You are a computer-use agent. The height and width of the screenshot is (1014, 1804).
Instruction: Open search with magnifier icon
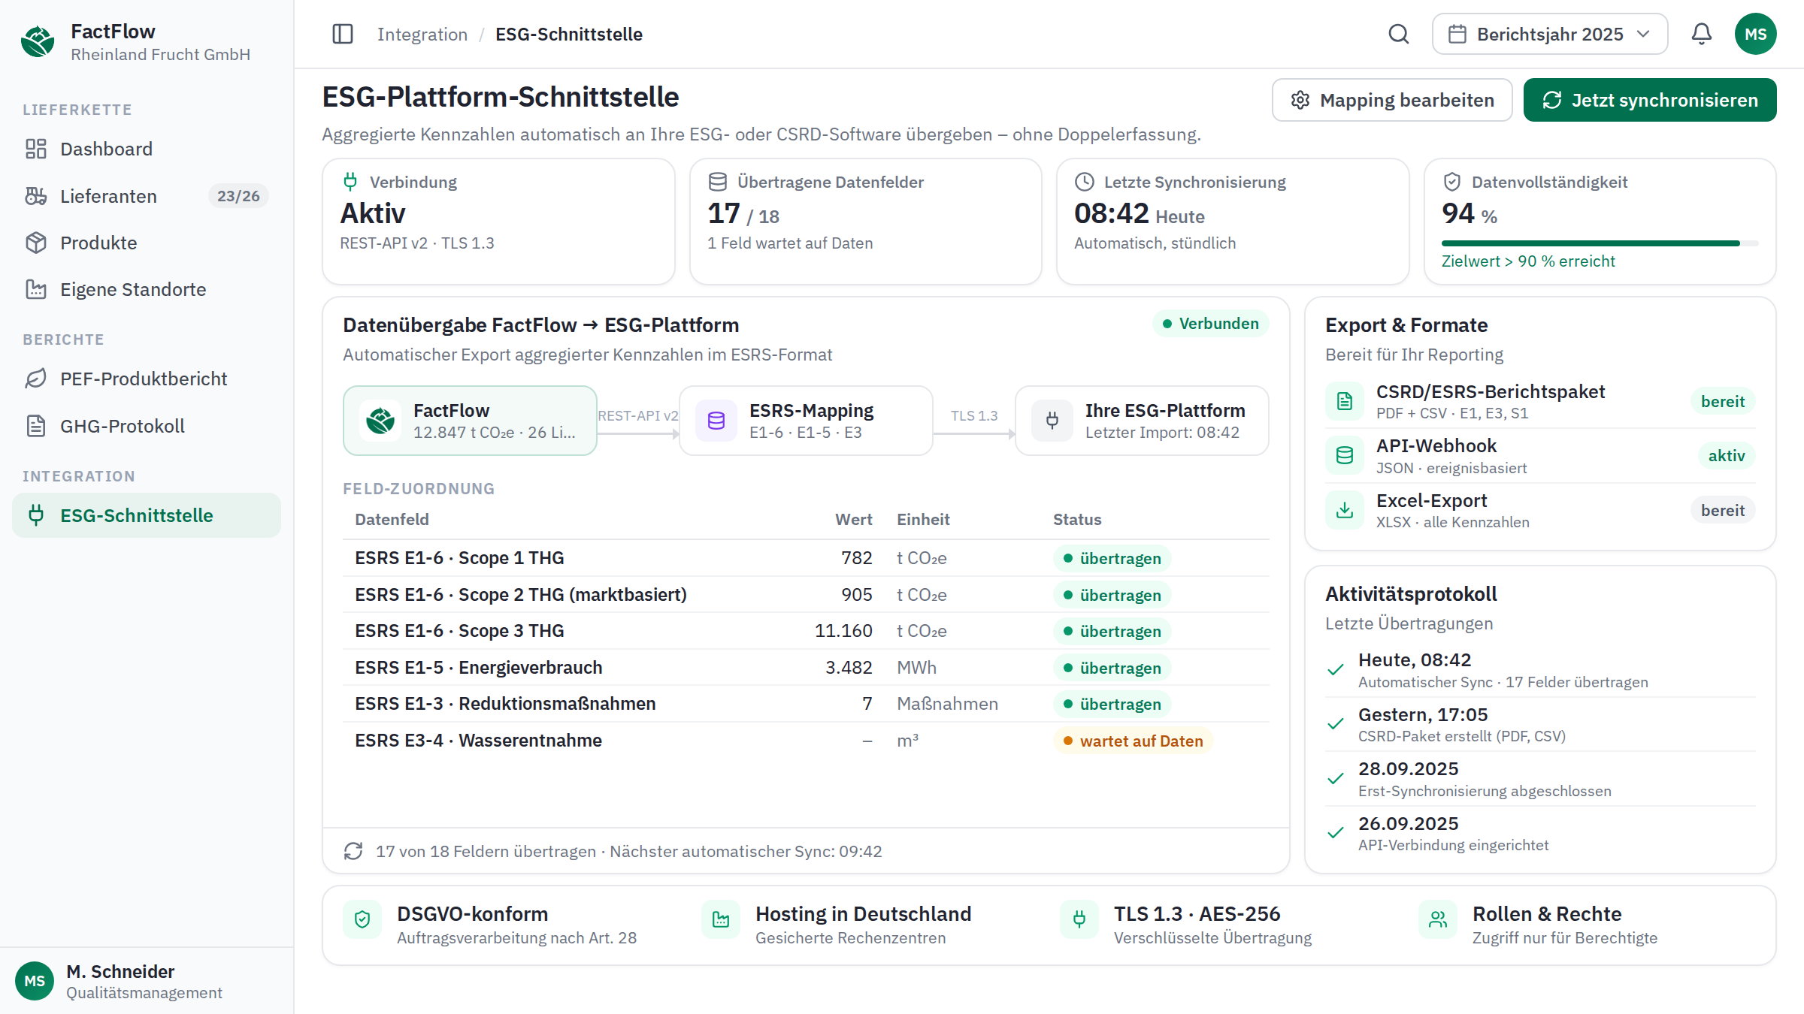coord(1398,34)
